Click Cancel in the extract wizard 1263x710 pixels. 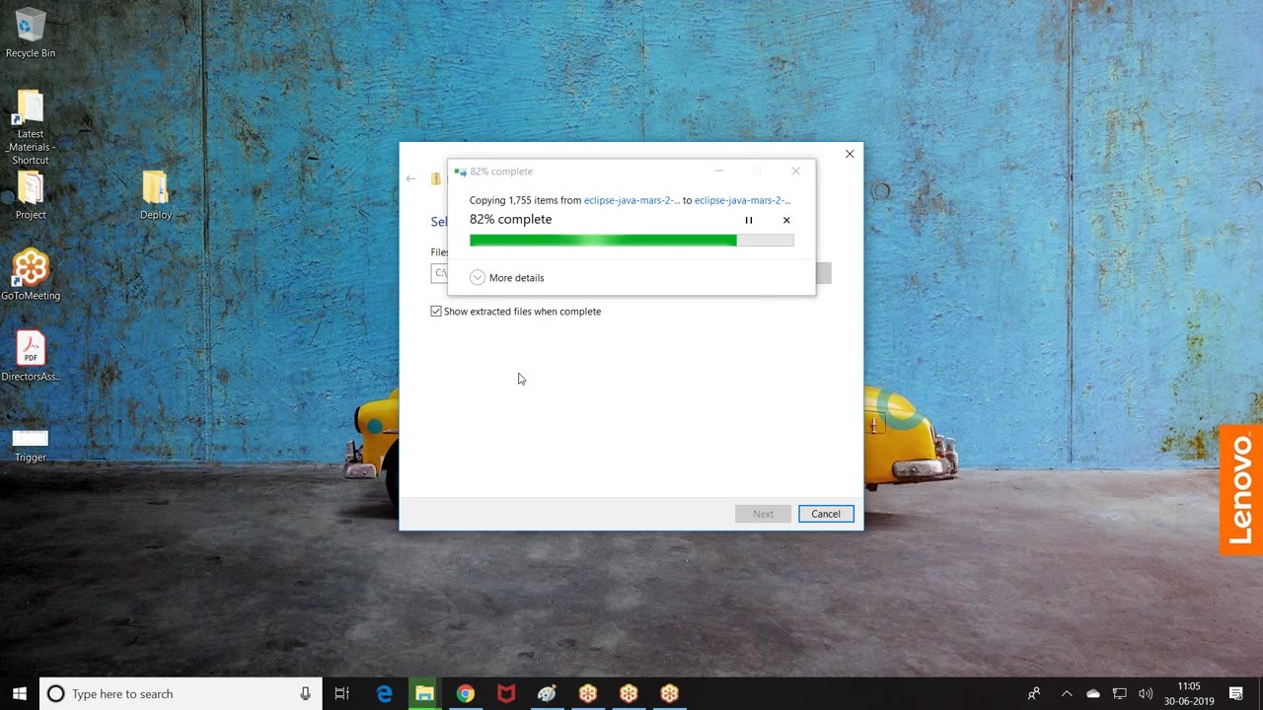click(x=826, y=514)
